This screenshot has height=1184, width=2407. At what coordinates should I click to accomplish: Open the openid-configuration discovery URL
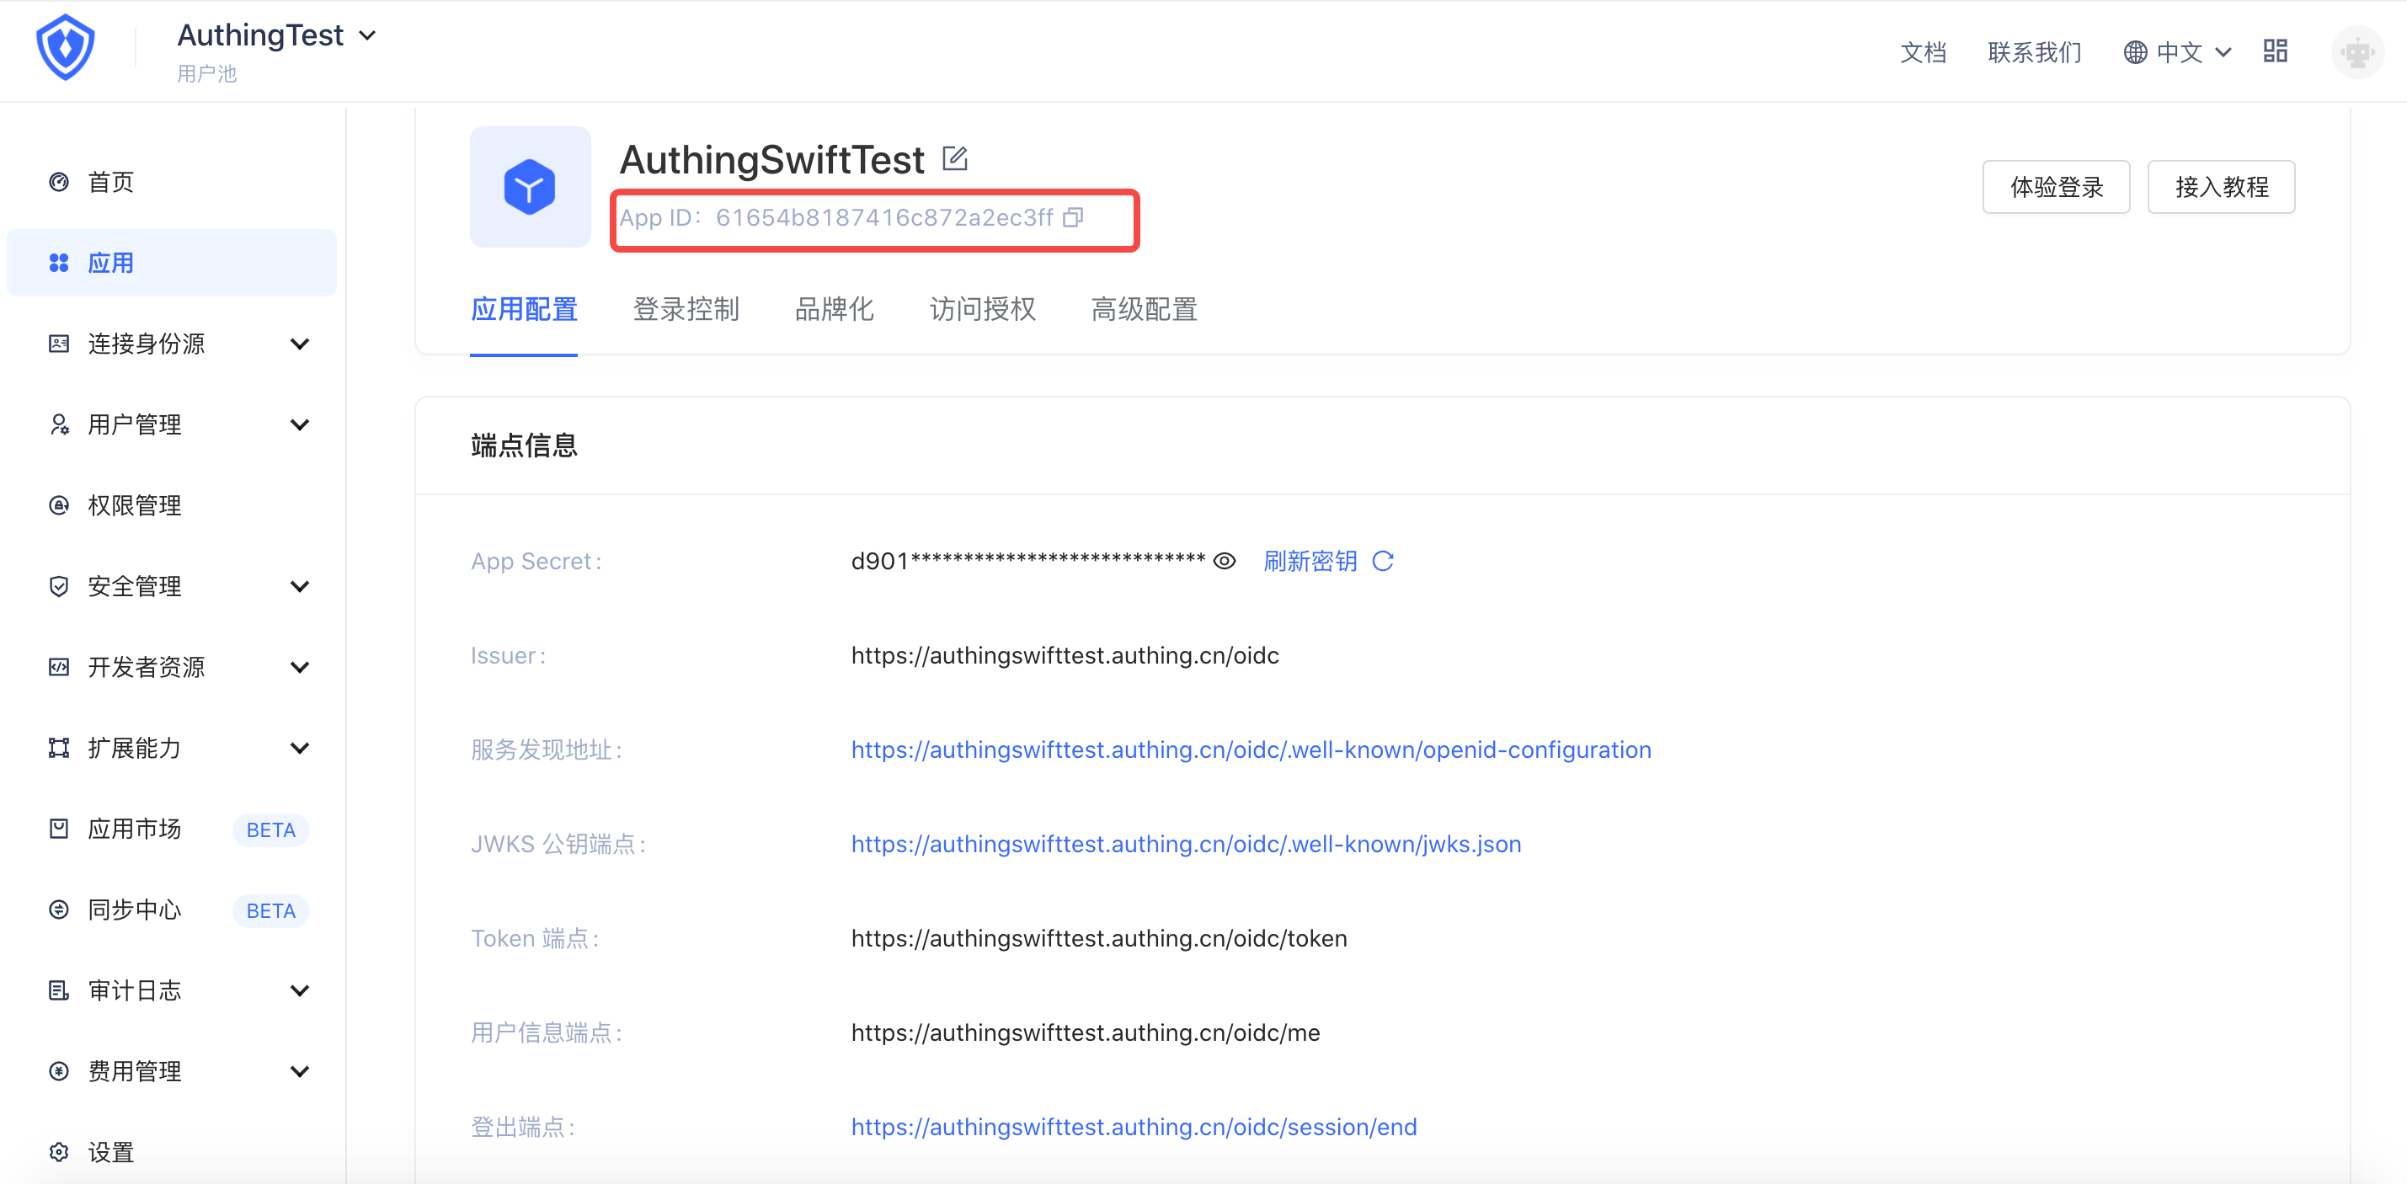coord(1252,749)
